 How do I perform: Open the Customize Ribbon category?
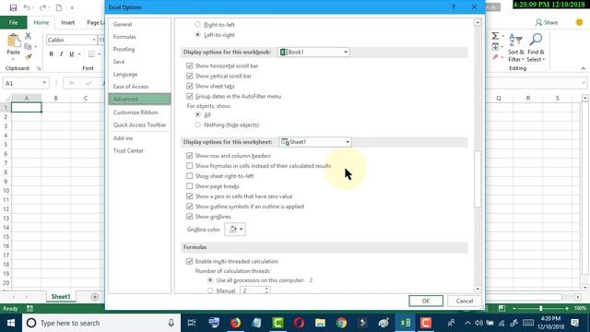(x=136, y=113)
